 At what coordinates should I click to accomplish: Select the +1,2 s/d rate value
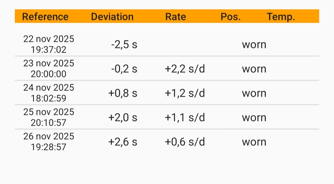tap(185, 93)
